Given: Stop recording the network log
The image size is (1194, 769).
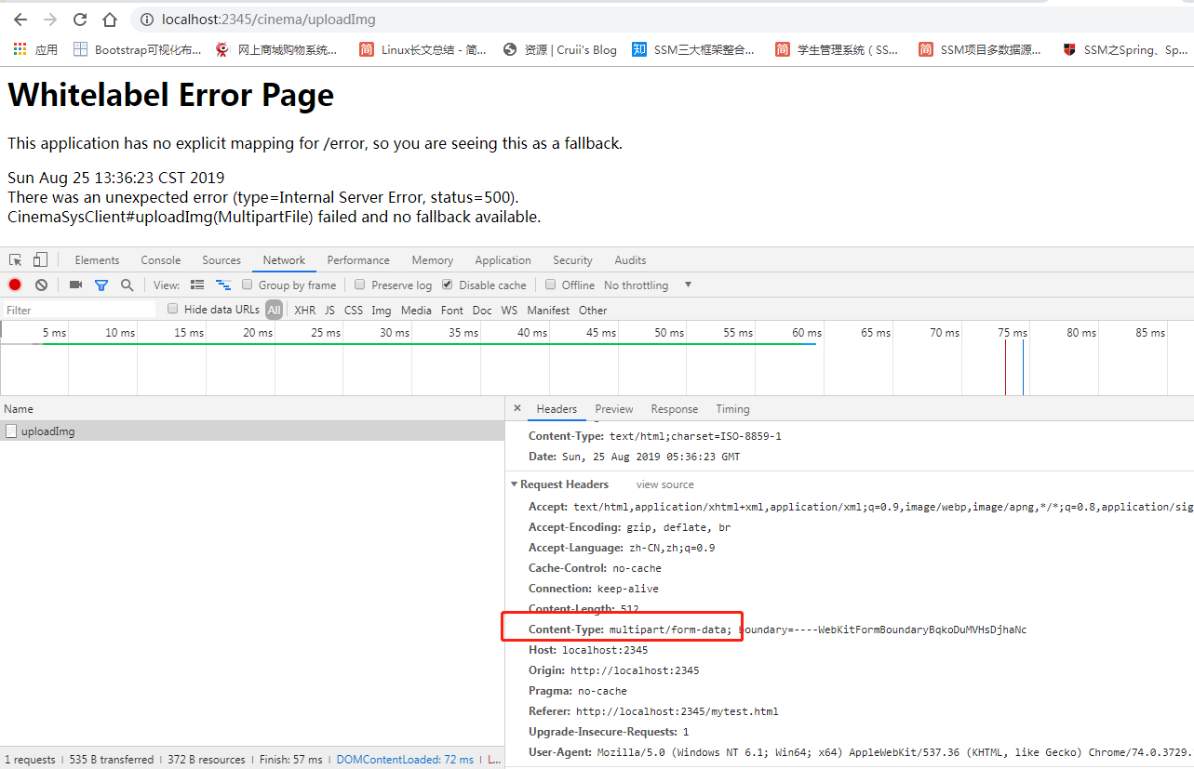Looking at the screenshot, I should (x=15, y=285).
